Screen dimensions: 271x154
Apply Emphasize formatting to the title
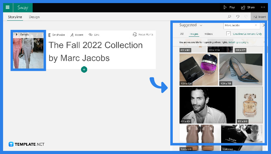[57, 35]
